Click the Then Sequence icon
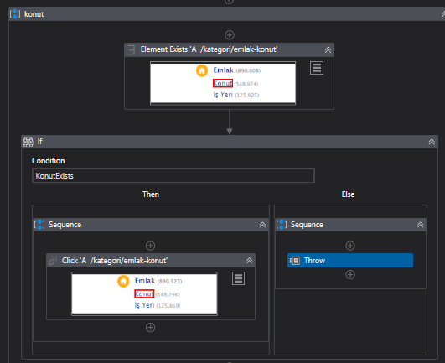This screenshot has width=445, height=363. 39,225
